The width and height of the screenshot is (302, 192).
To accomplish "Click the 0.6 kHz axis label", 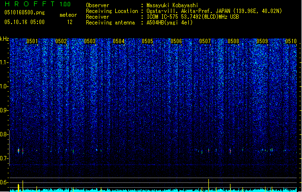I will (4, 182).
